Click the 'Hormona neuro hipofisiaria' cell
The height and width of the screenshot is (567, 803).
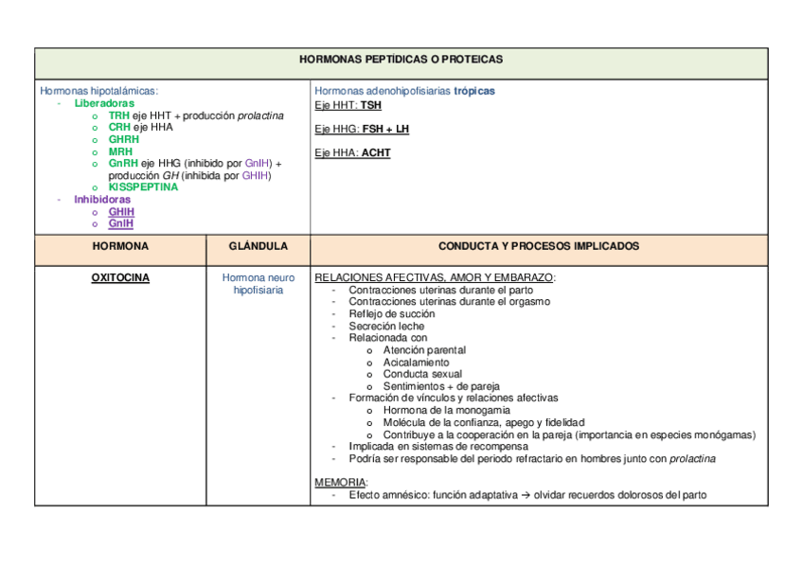[258, 284]
